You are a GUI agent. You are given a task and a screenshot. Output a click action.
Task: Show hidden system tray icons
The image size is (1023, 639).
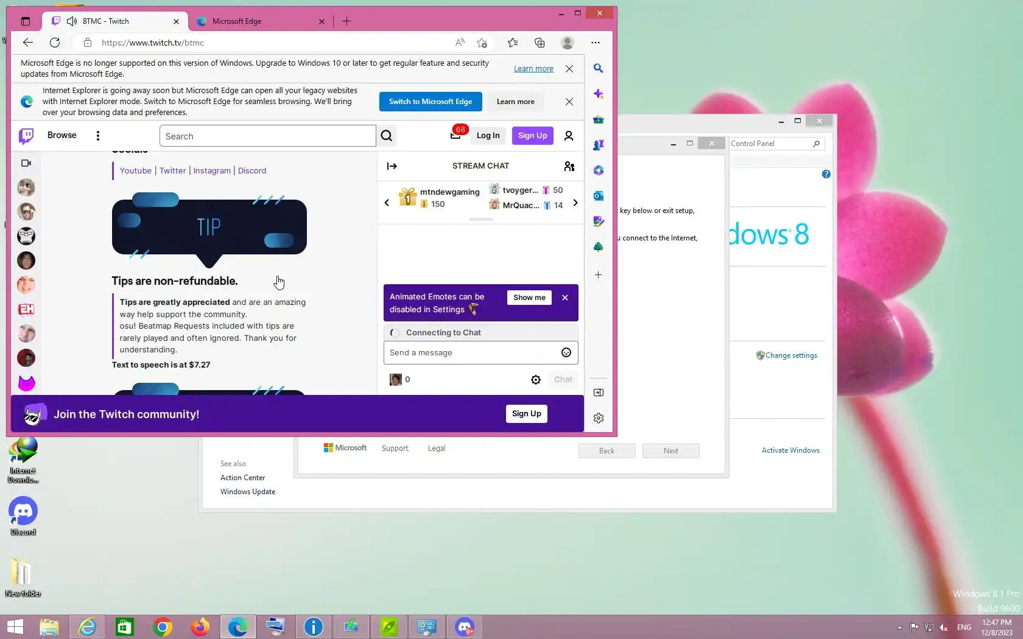(899, 627)
